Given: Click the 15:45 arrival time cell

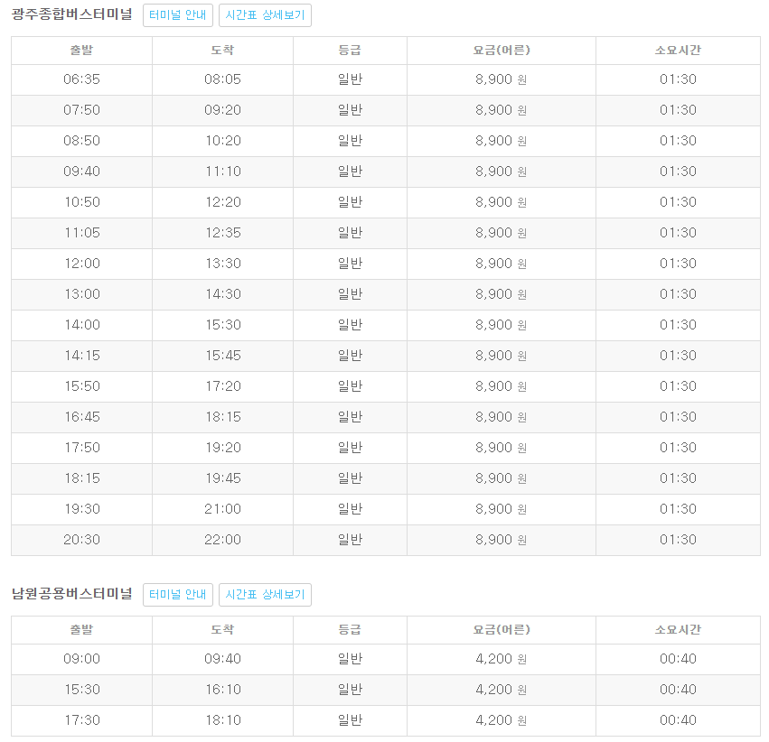Looking at the screenshot, I should (222, 356).
